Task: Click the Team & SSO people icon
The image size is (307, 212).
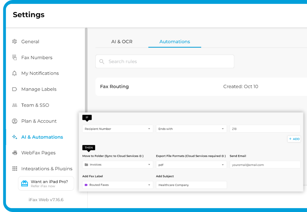Action: click(14, 105)
